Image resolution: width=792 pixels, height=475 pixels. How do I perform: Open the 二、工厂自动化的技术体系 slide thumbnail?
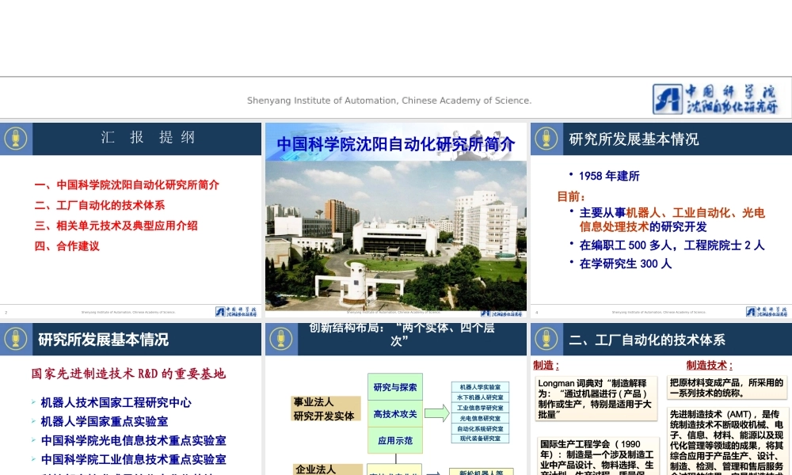pyautogui.click(x=661, y=399)
